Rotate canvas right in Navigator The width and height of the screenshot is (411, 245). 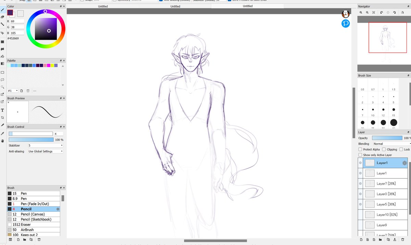(395, 12)
